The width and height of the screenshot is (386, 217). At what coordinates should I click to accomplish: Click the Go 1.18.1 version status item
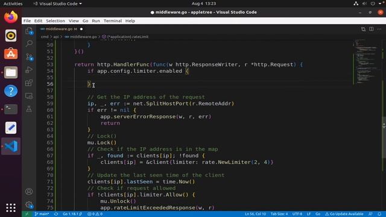72,214
